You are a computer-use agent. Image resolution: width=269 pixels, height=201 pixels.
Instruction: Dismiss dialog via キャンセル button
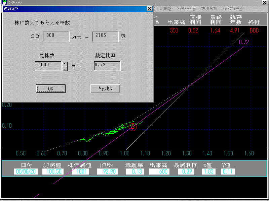click(x=105, y=89)
